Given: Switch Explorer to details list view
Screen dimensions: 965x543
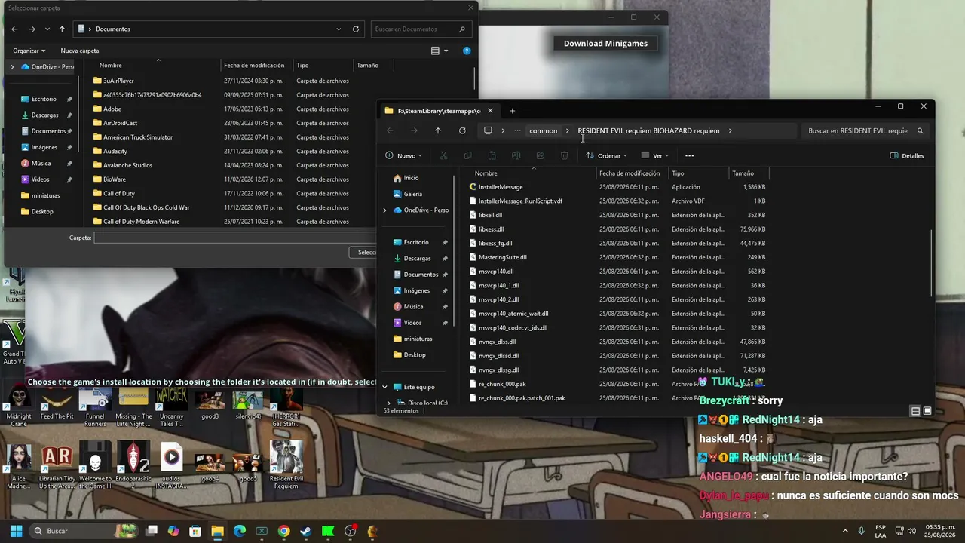Looking at the screenshot, I should coord(915,411).
